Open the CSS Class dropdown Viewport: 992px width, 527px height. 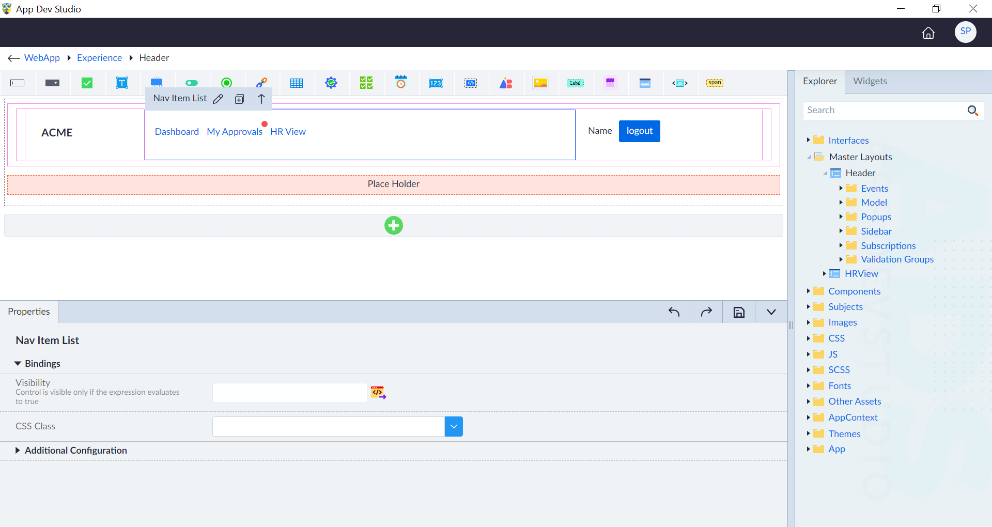tap(454, 426)
